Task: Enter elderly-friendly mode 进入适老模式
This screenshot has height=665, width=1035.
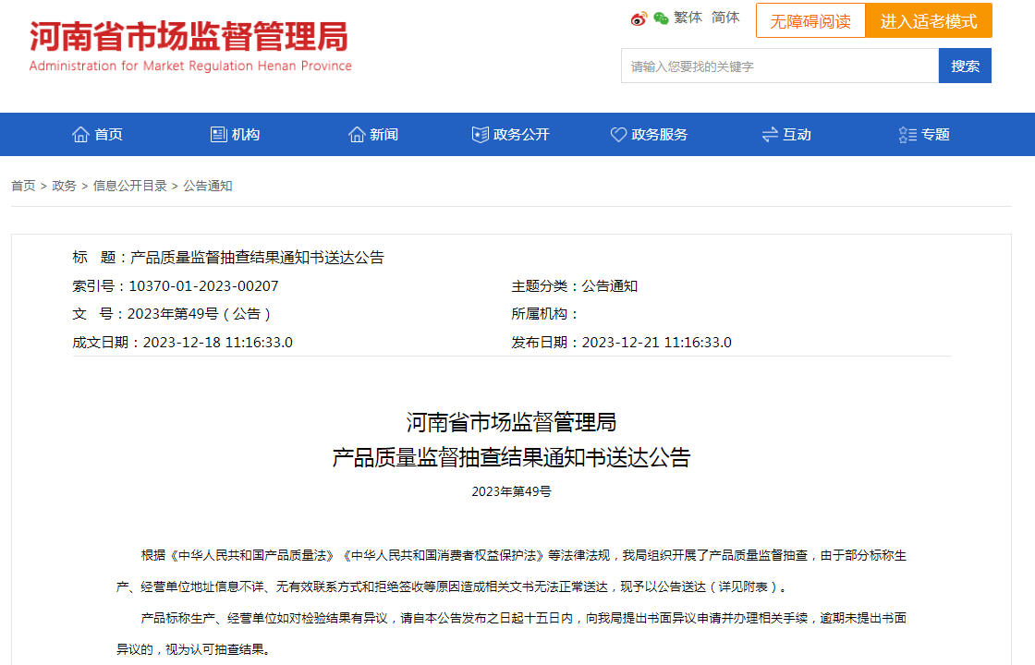Action: click(929, 21)
